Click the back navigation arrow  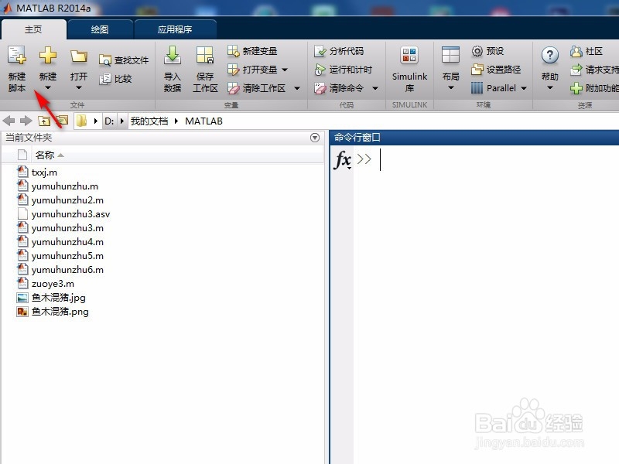[9, 121]
